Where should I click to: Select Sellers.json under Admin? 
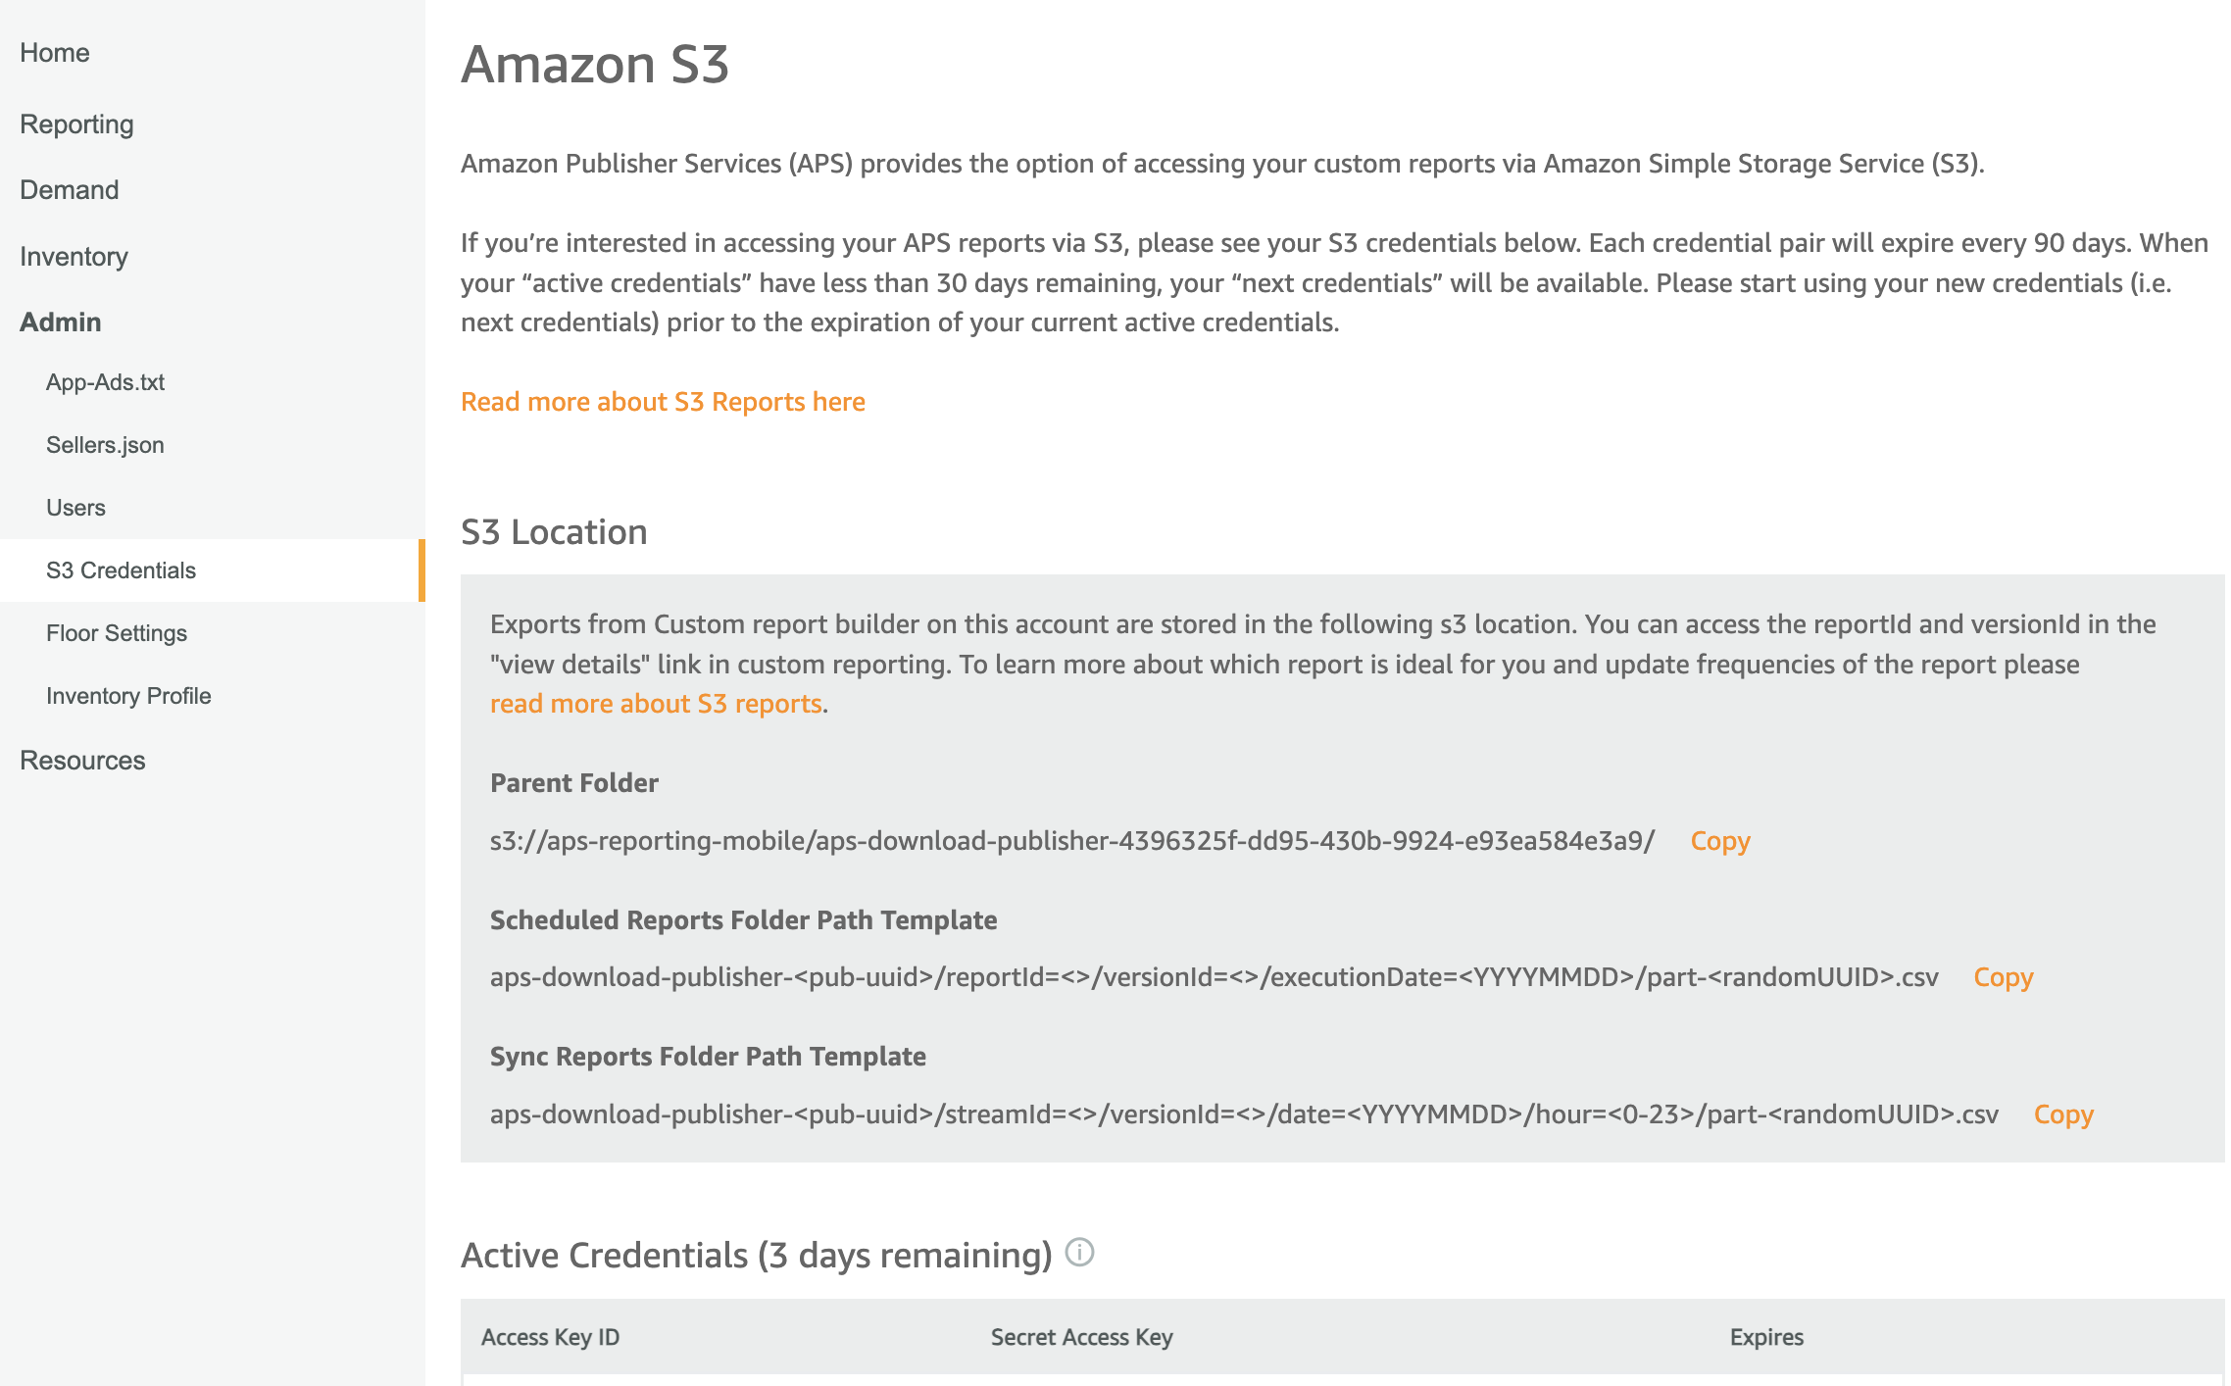coord(105,445)
